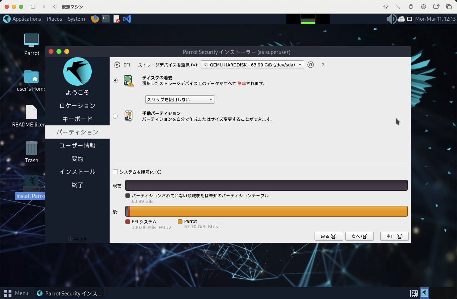This screenshot has width=457, height=299.
Task: Click the VM USB device icon
Action: pyautogui.click(x=411, y=7)
